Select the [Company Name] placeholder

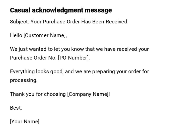88,94
